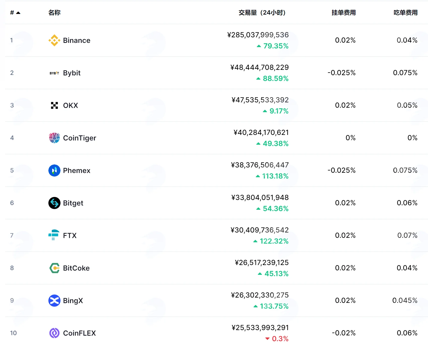The height and width of the screenshot is (349, 428).
Task: Click the Binance logo icon
Action: (x=54, y=40)
